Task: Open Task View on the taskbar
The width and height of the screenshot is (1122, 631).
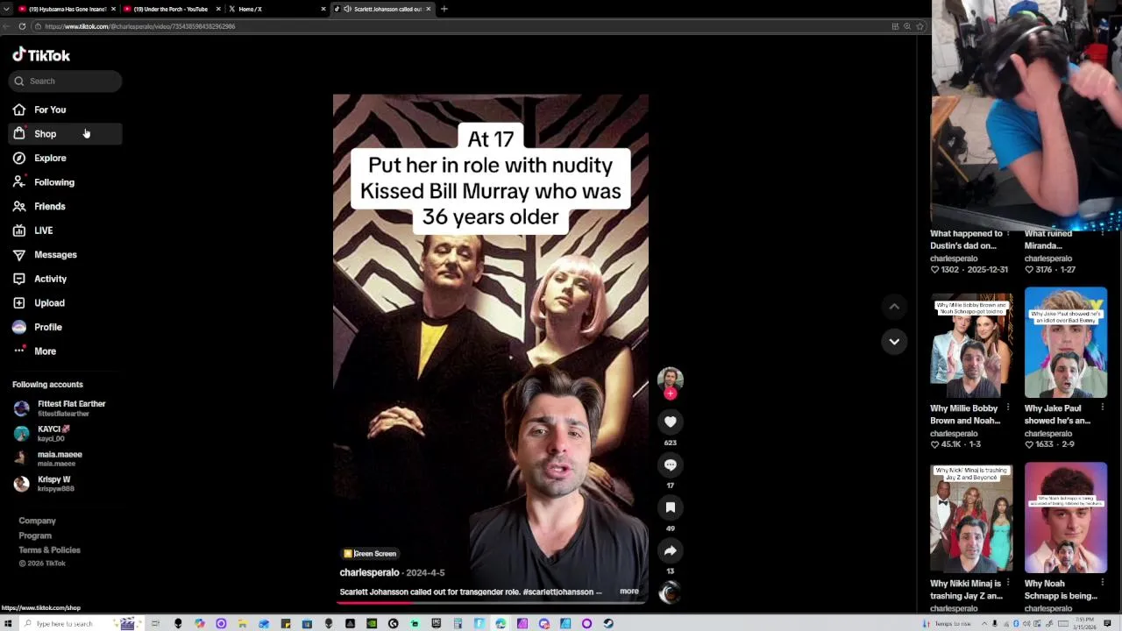Action: click(x=155, y=623)
